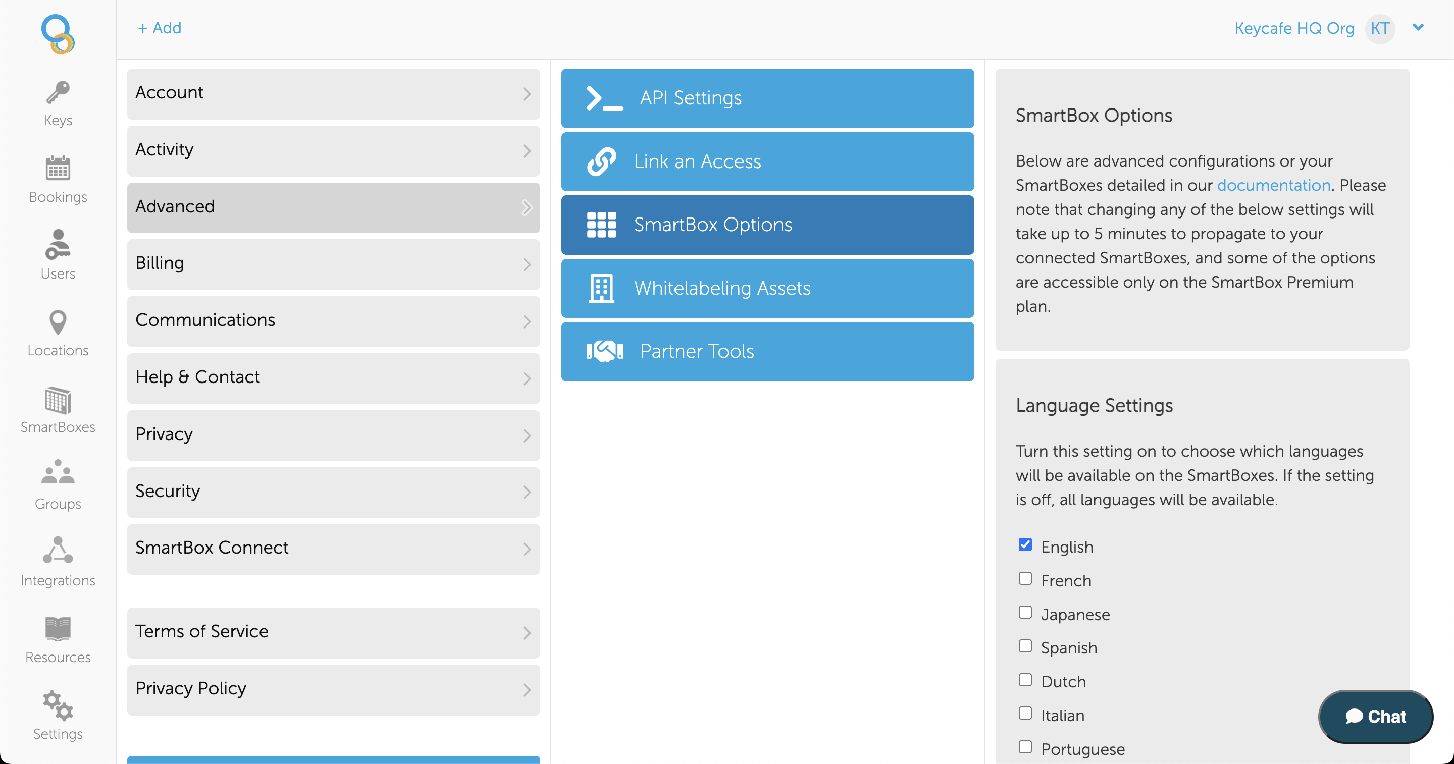1454x764 pixels.
Task: Expand the Account row chevron
Action: tap(527, 94)
